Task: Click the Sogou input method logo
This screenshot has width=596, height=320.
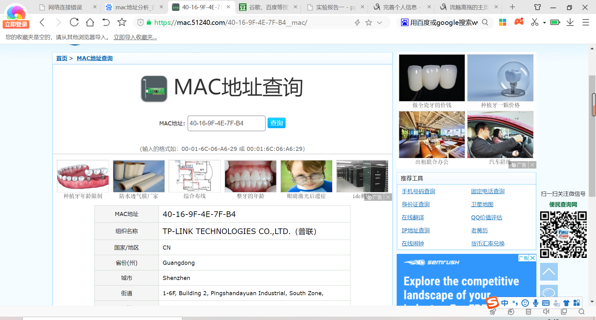Action: point(492,303)
